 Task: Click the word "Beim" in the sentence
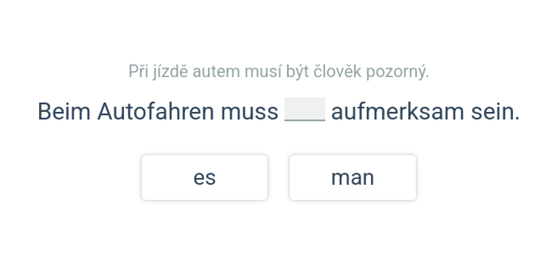coord(64,111)
